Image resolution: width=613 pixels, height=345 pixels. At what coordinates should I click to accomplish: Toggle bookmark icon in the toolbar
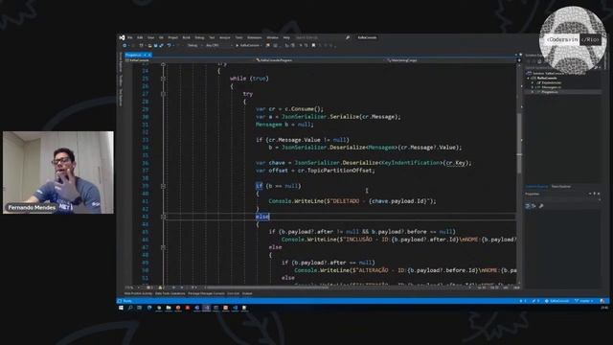(x=313, y=45)
